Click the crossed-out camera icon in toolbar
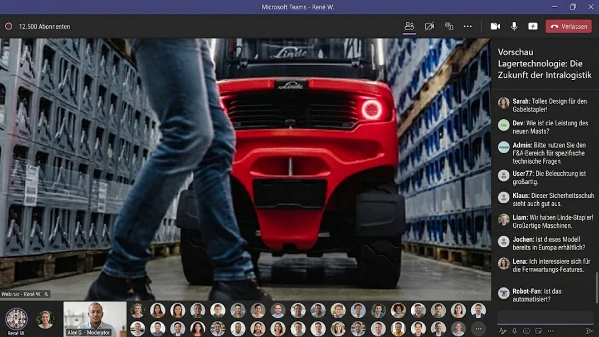 click(429, 26)
